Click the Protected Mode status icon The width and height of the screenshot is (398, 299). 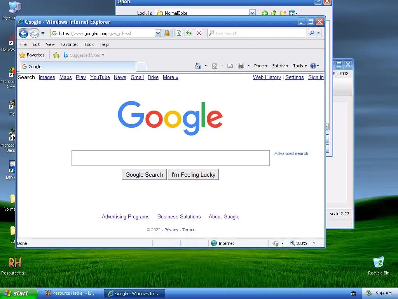tap(276, 244)
